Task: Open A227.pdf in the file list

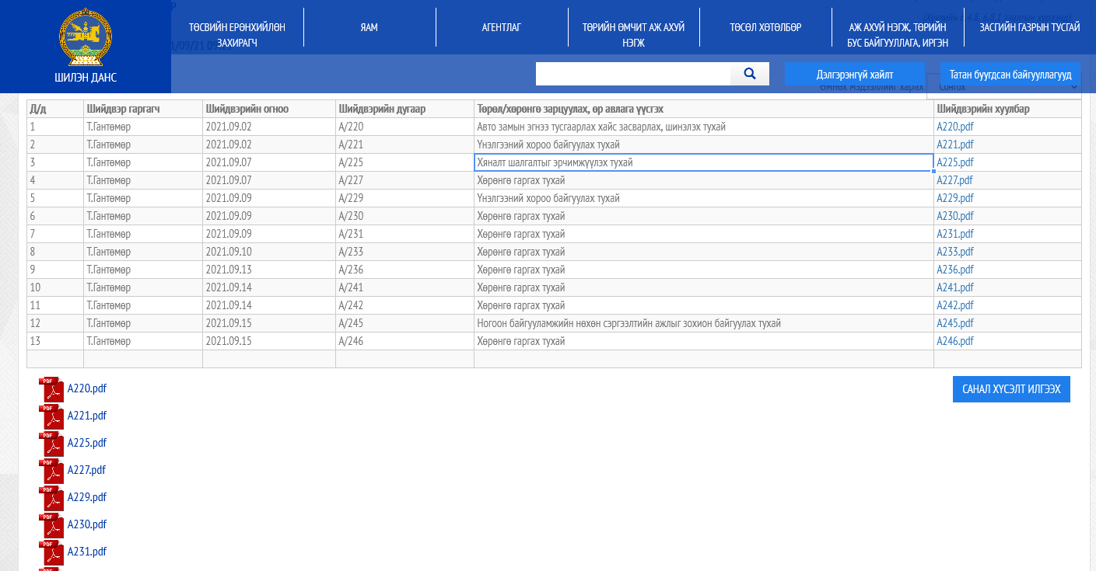Action: 87,470
